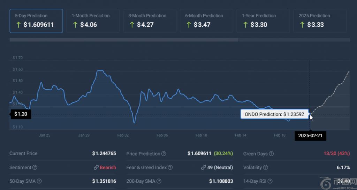357x190 pixels.
Task: Open the 2025 Prediction tab
Action: tap(320, 21)
